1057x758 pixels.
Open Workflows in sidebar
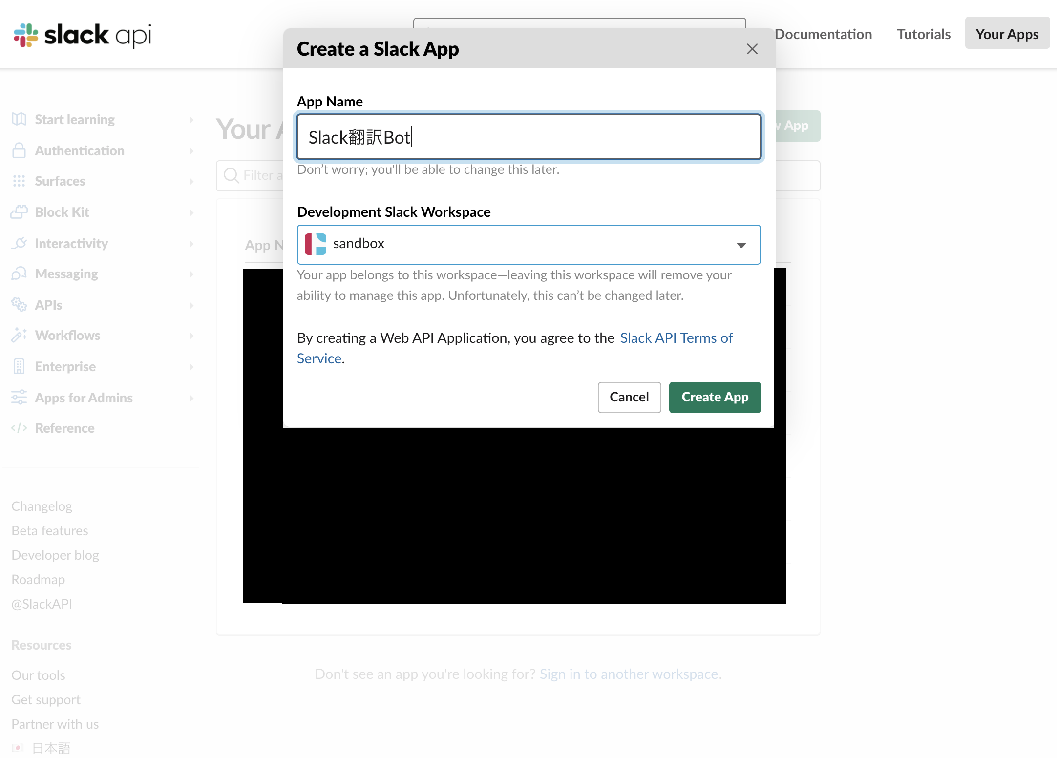pyautogui.click(x=68, y=335)
